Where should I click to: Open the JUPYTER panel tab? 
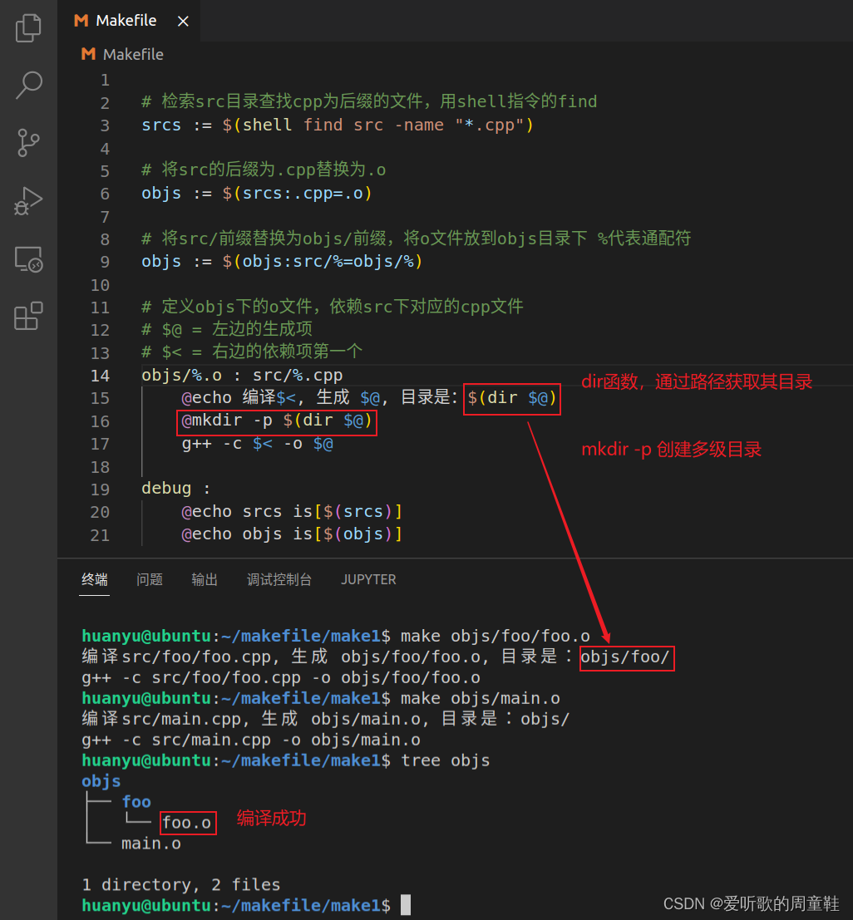368,579
